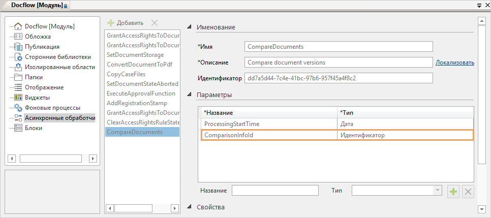The image size is (491, 218).
Task: Click the Имя input field
Action: [338, 47]
